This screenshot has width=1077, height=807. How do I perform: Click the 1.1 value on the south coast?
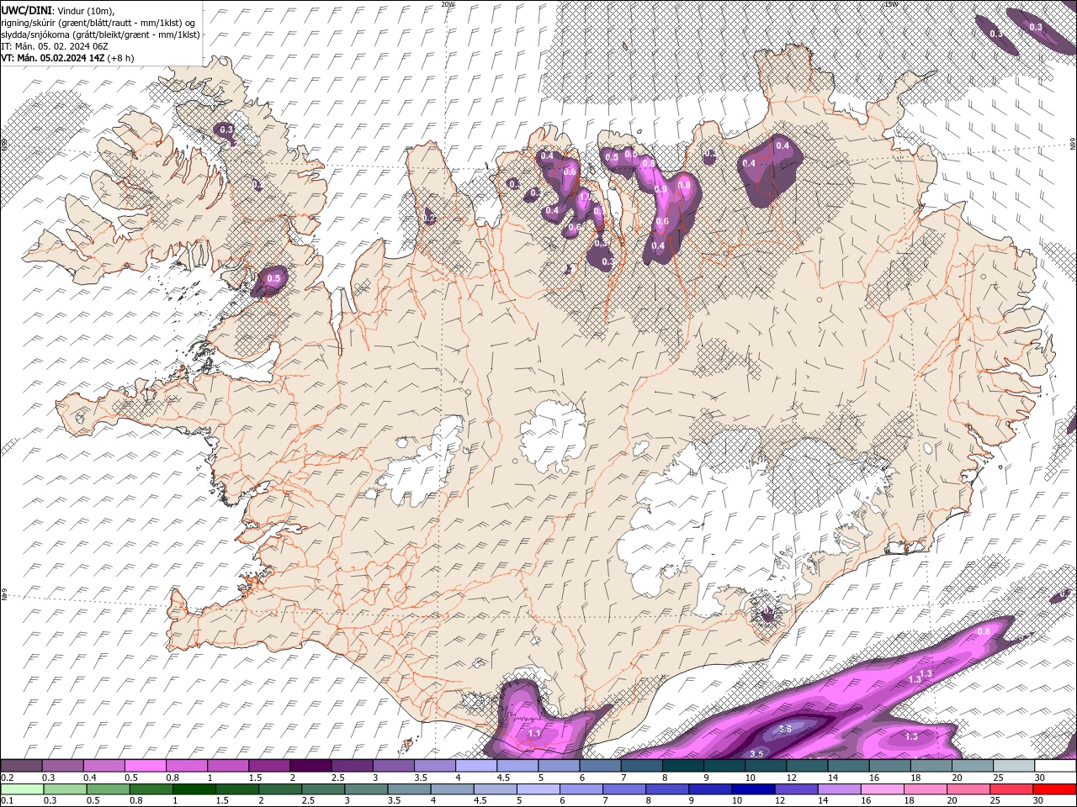tap(534, 734)
